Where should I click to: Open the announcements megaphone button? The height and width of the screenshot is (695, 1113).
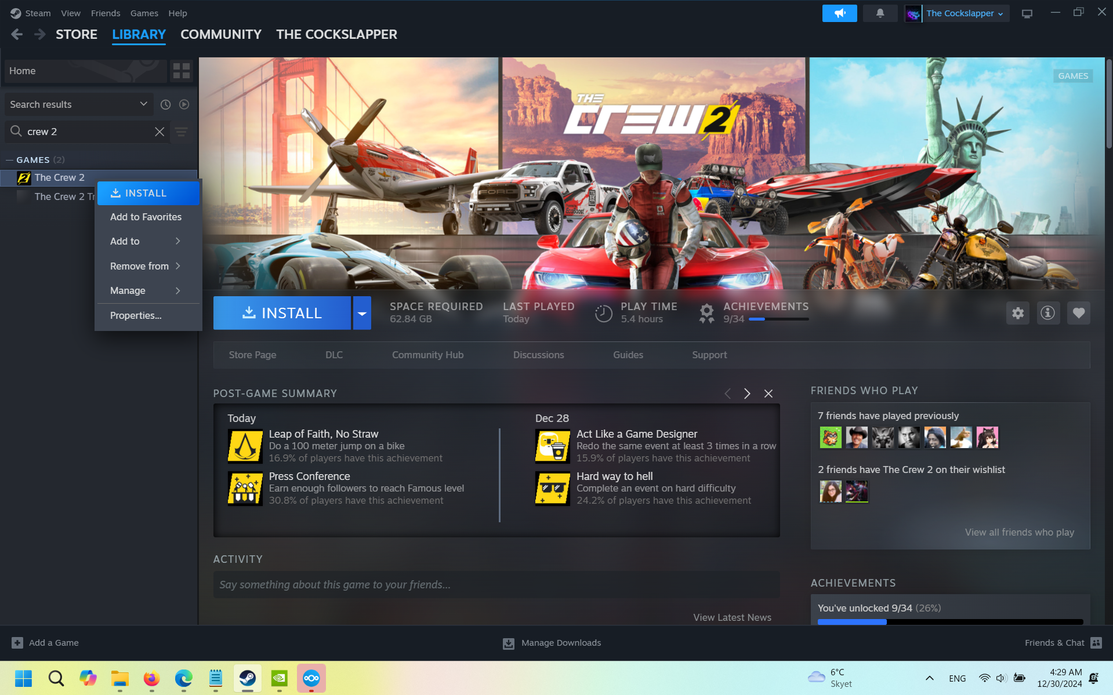839,13
